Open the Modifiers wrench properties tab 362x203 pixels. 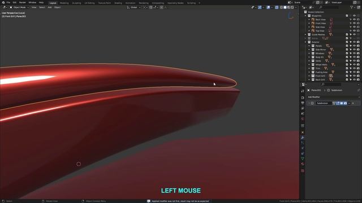click(303, 138)
